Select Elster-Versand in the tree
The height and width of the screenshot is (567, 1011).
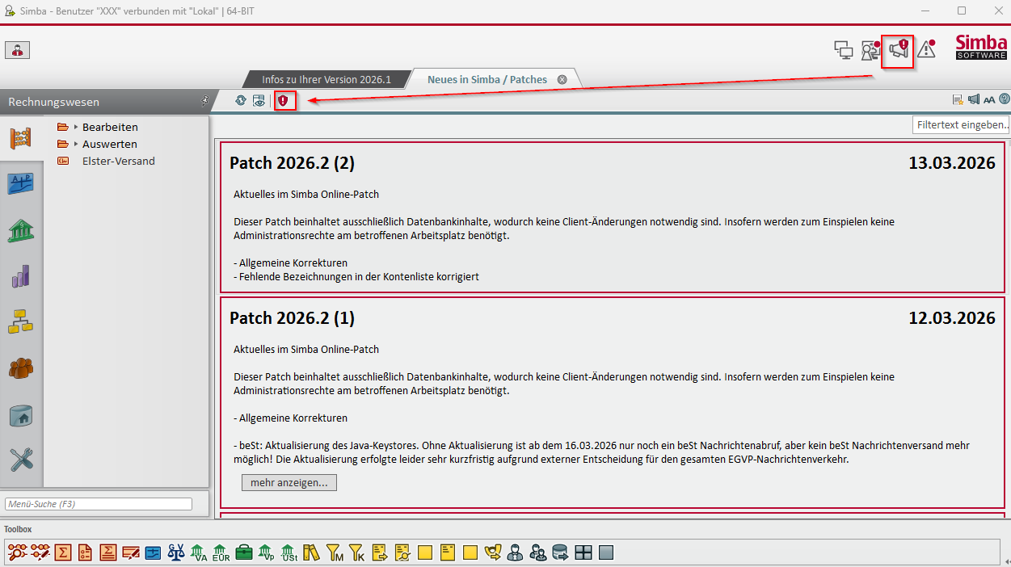(x=118, y=161)
